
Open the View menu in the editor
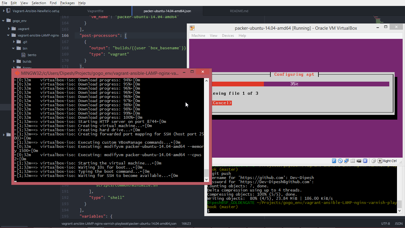[24, 3]
